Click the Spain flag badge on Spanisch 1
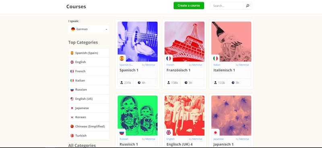This screenshot has width=322, height=148. coord(122,58)
